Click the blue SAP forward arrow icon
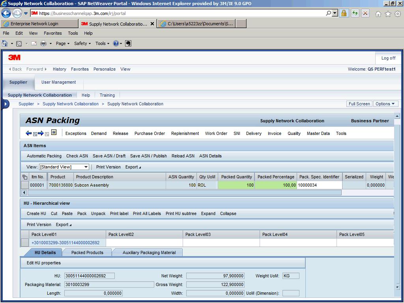 [41, 133]
